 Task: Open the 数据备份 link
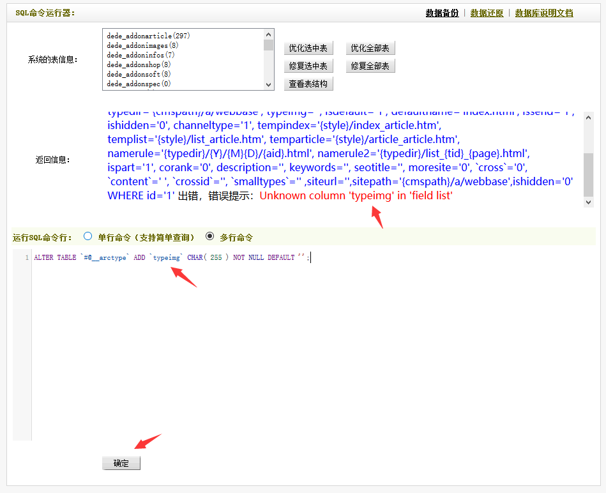click(x=442, y=13)
